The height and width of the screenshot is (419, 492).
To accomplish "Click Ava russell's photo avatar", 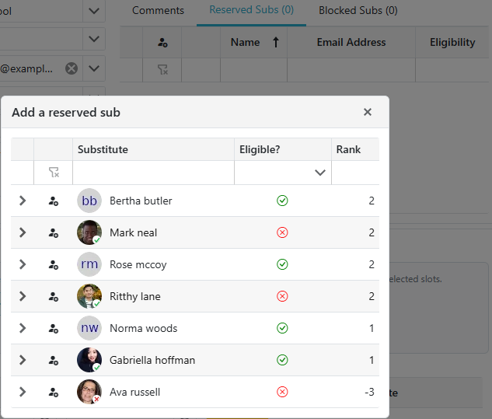I will [x=89, y=392].
